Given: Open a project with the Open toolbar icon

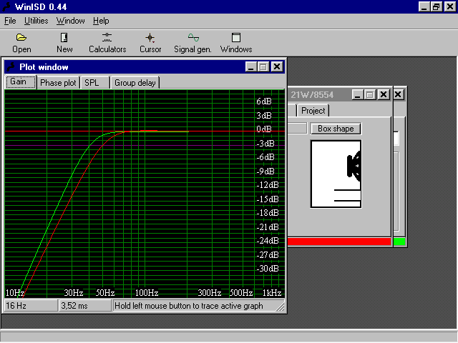Looking at the screenshot, I should pyautogui.click(x=21, y=43).
